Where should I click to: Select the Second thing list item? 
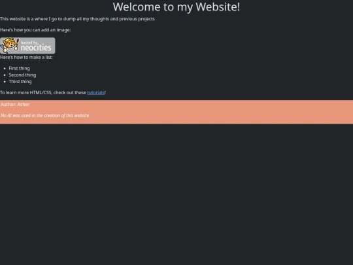[22, 75]
